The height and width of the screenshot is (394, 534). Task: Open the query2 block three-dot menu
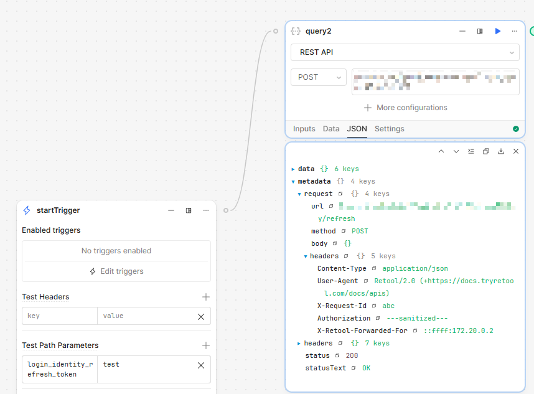point(515,31)
